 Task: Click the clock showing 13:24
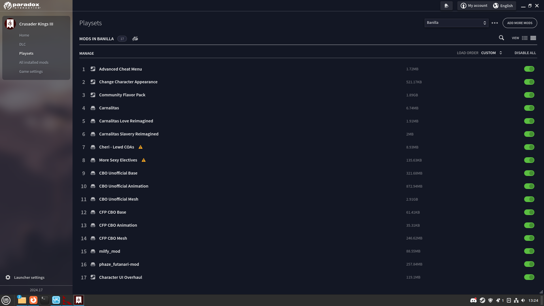click(533, 301)
